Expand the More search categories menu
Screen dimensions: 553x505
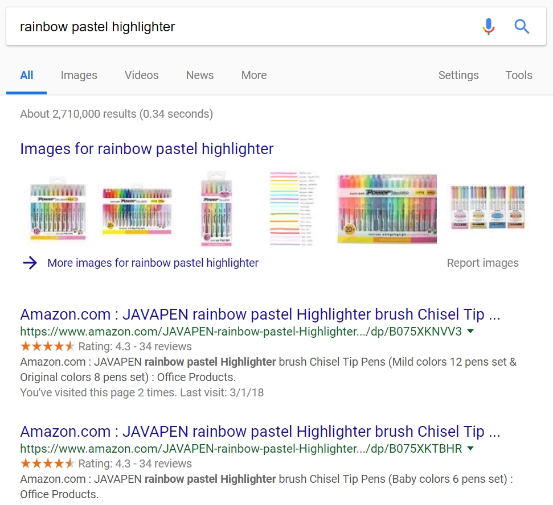click(253, 75)
